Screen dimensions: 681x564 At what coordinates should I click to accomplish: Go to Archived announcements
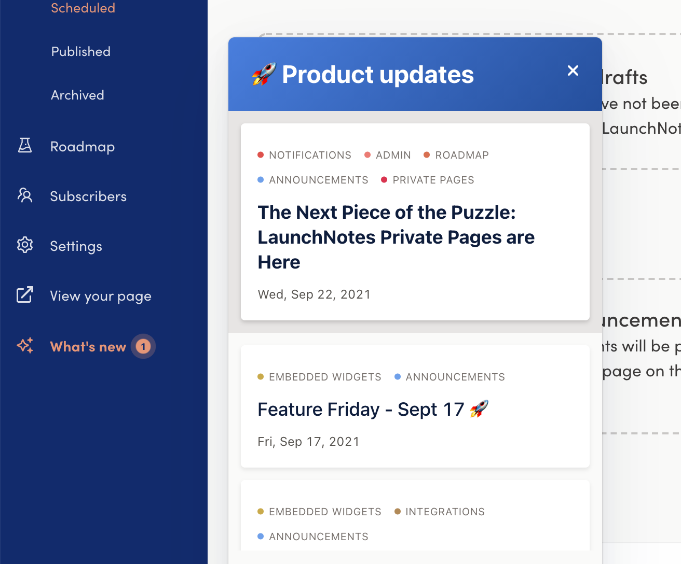click(x=77, y=95)
